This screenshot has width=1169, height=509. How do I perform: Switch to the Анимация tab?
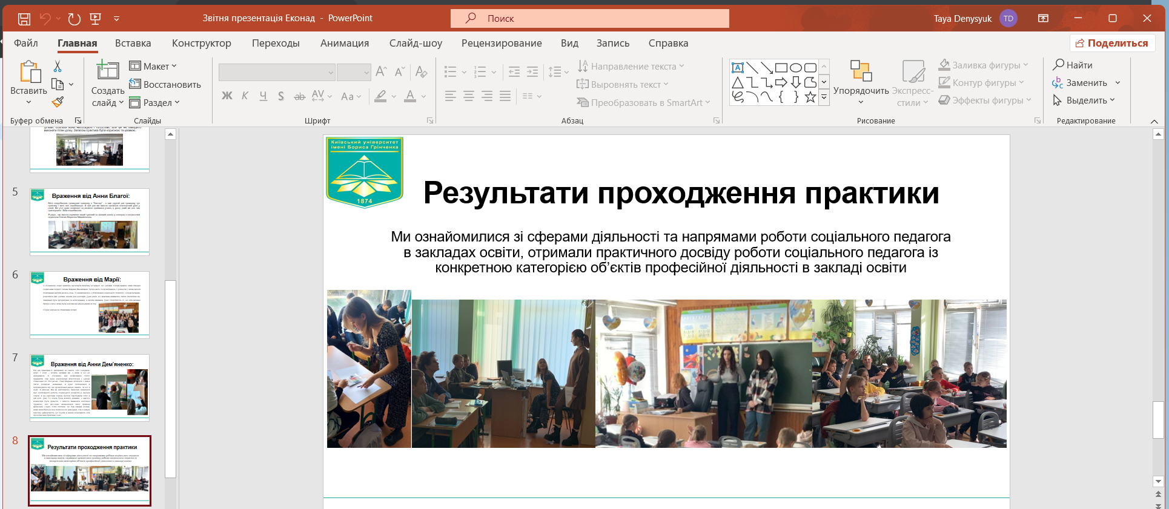tap(345, 43)
